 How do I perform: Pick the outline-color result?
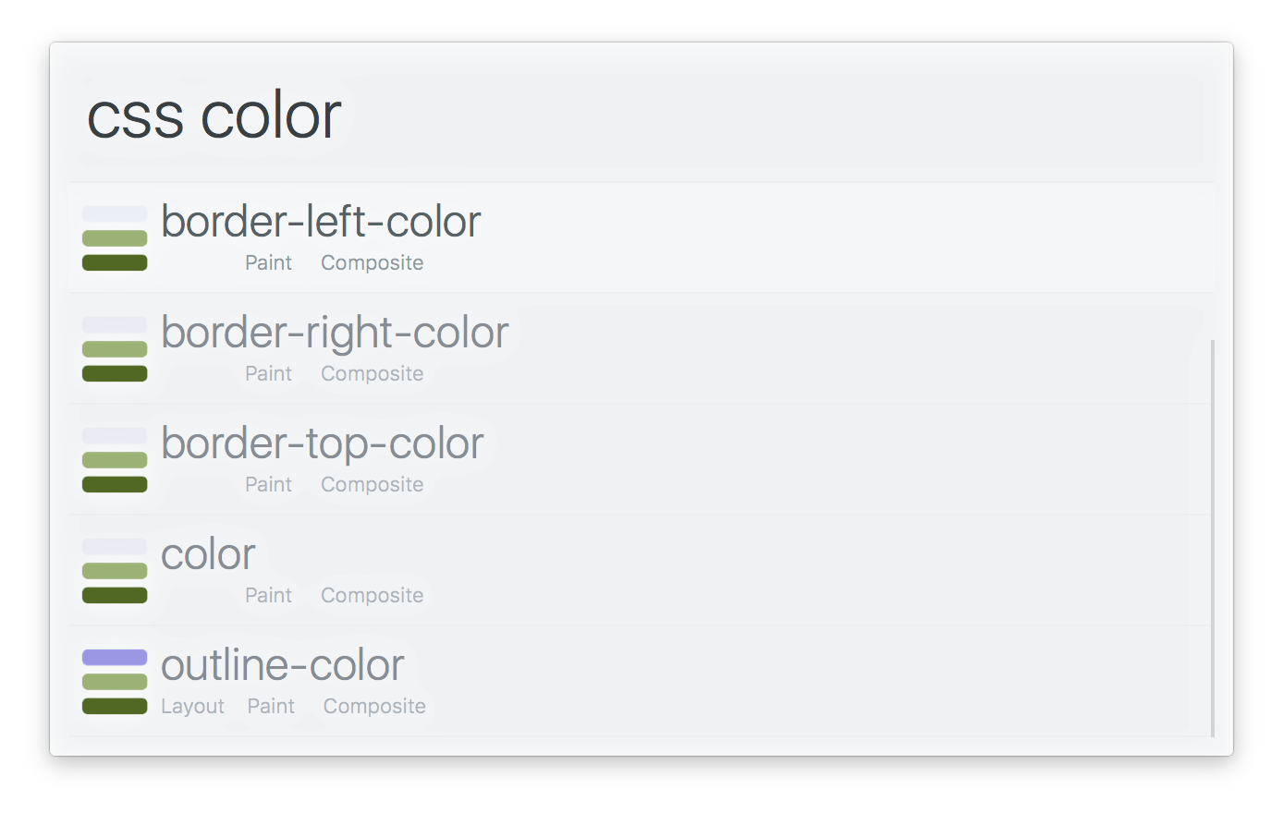point(641,681)
